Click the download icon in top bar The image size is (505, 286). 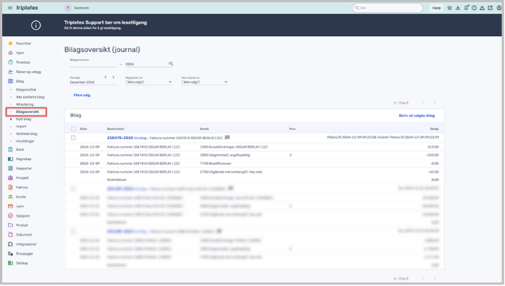click(458, 8)
